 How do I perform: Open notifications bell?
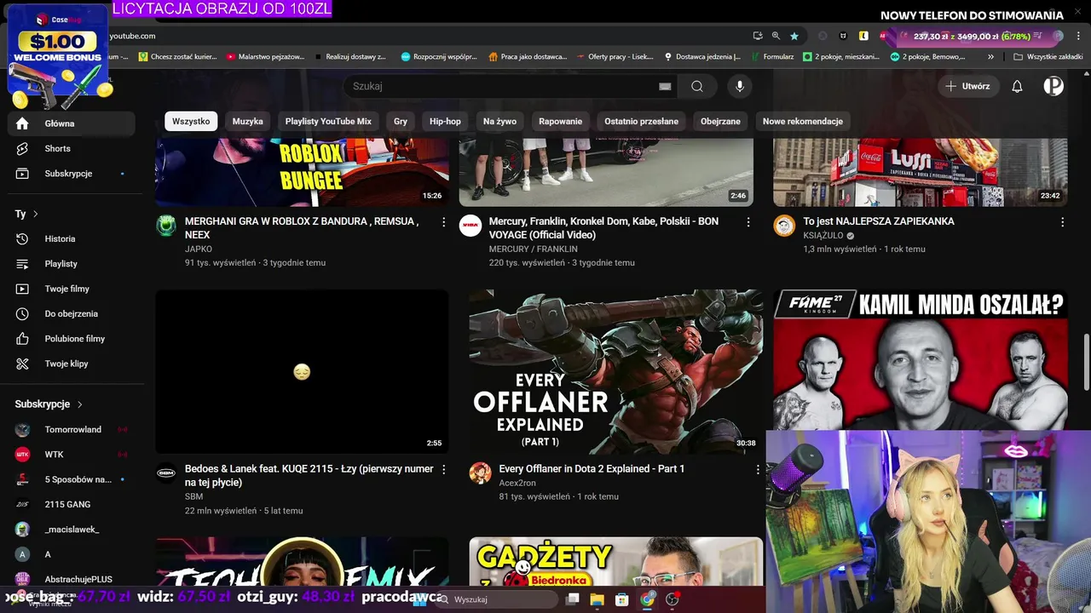point(1017,86)
